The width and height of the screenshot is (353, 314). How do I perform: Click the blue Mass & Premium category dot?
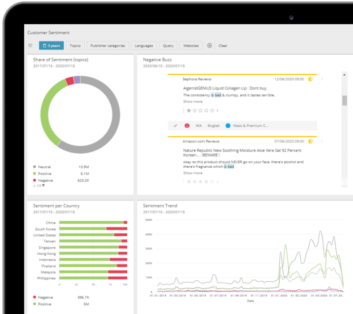(228, 125)
